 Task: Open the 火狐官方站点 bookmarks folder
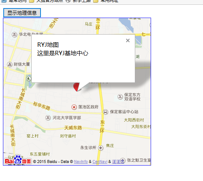46,1
